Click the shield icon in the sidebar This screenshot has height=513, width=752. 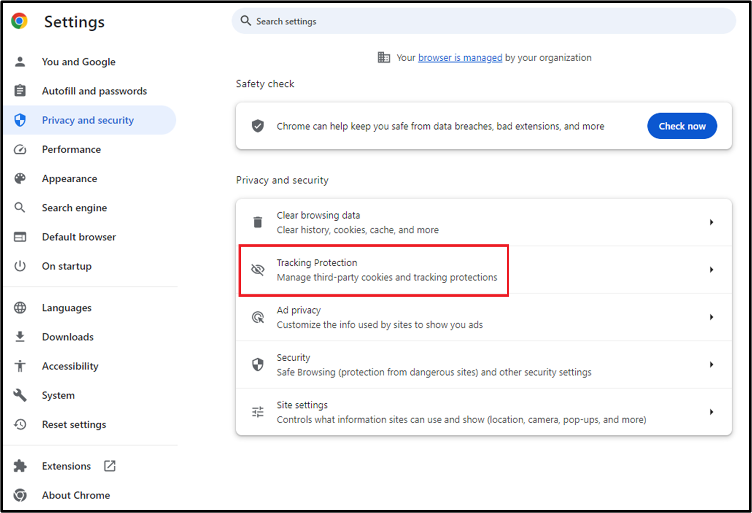pyautogui.click(x=20, y=120)
